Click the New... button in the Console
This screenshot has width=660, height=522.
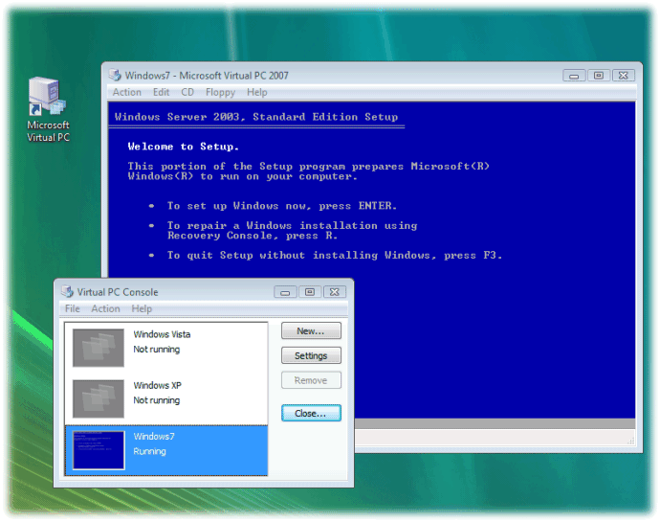tap(311, 331)
